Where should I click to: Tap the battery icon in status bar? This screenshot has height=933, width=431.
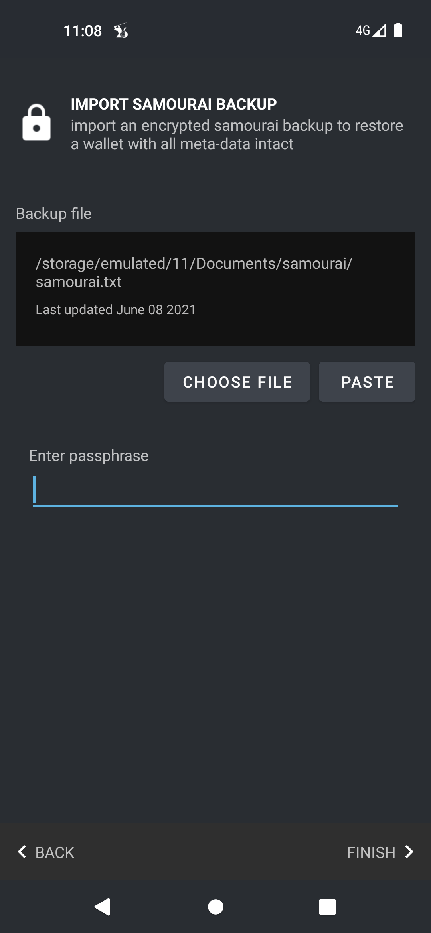coord(398,30)
